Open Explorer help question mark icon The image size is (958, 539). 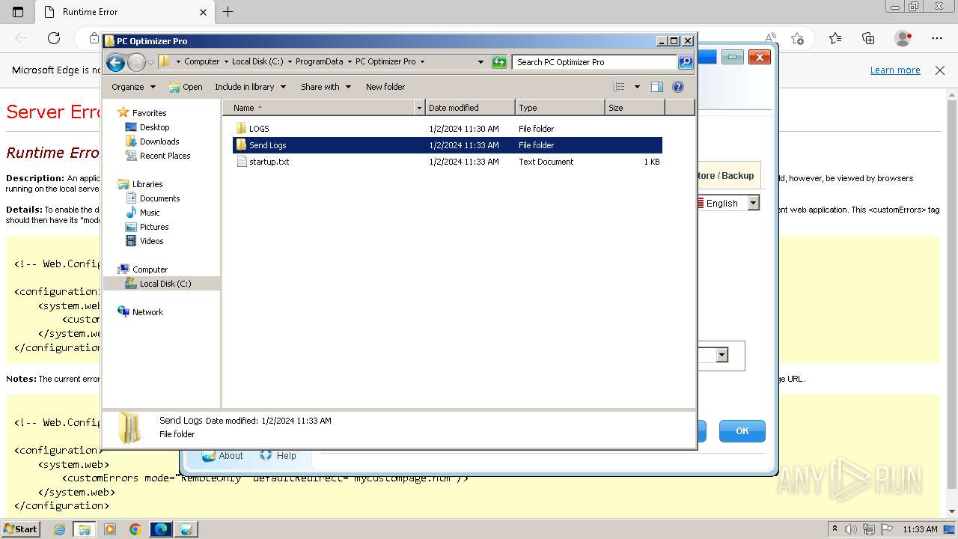point(678,87)
